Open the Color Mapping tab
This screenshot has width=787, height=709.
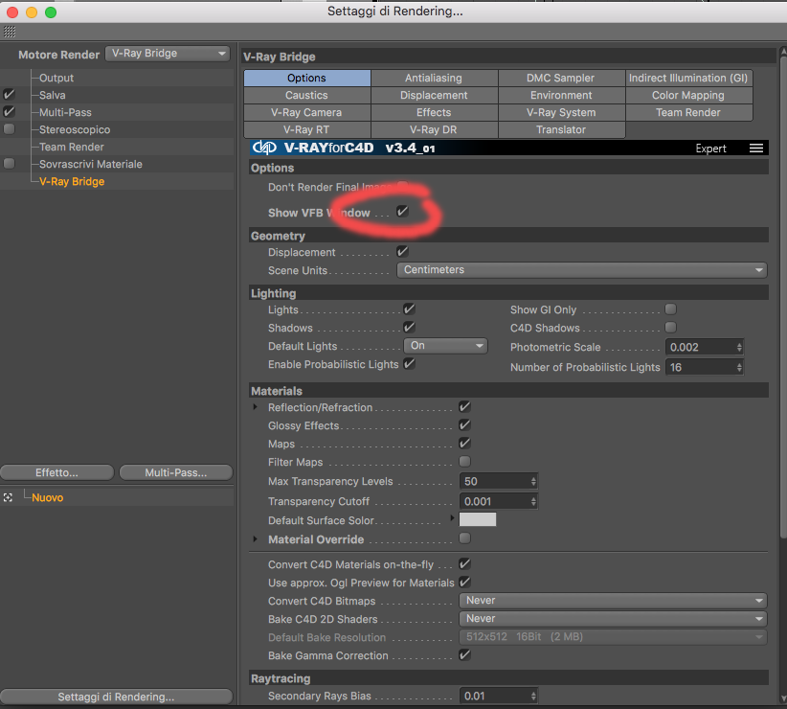click(688, 95)
